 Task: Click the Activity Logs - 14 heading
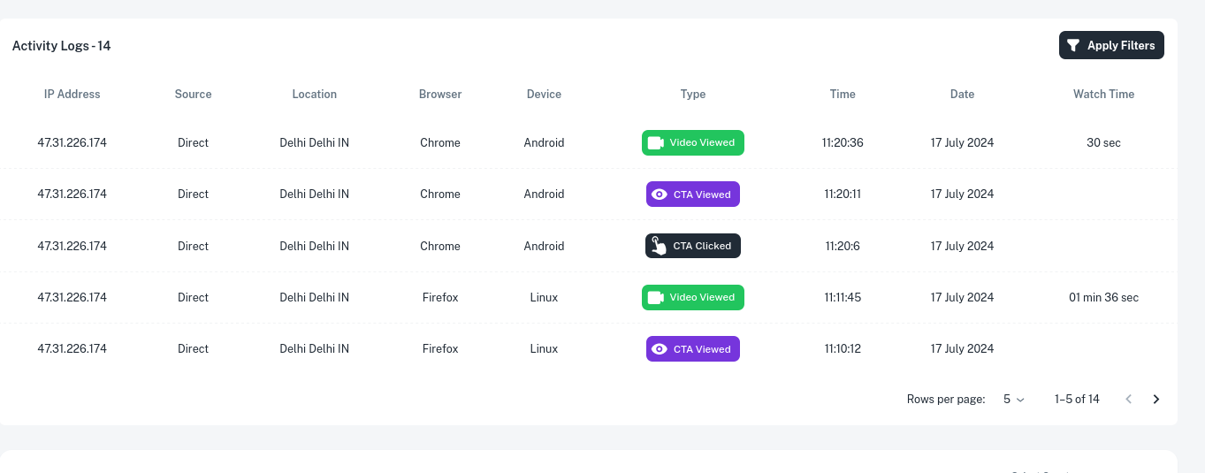tap(62, 46)
